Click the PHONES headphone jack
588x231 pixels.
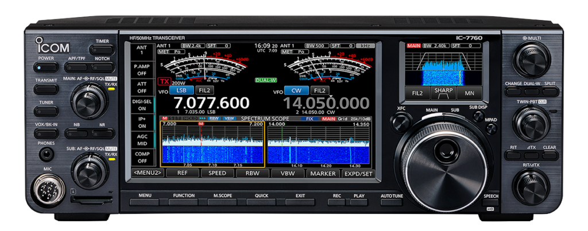point(47,154)
